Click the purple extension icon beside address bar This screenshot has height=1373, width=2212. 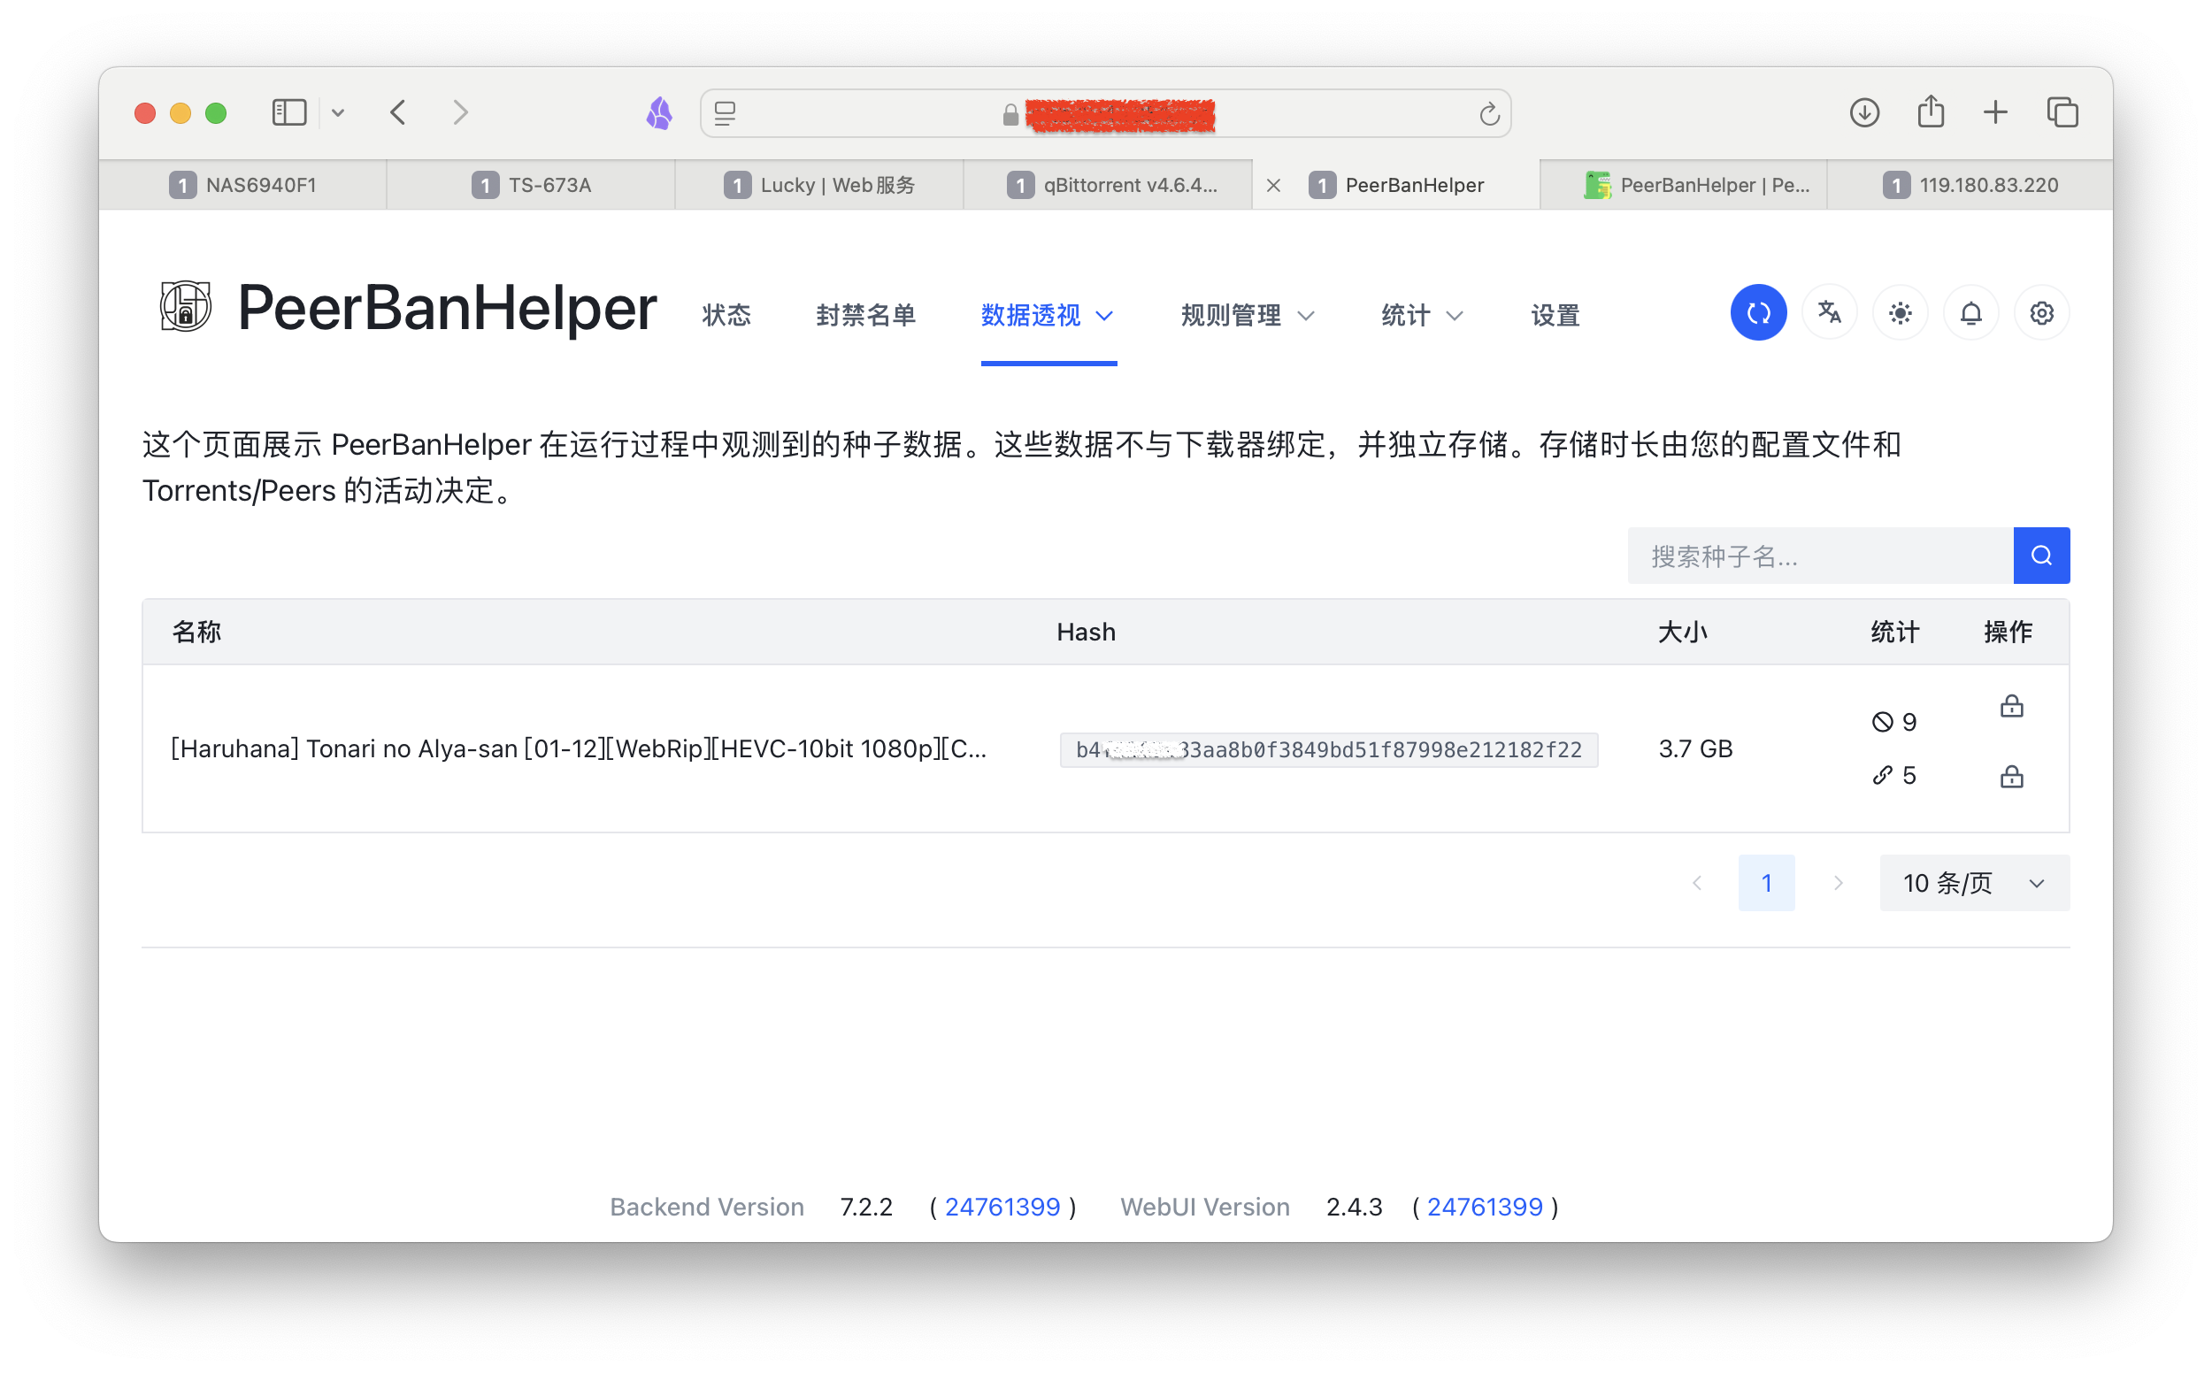(x=659, y=113)
